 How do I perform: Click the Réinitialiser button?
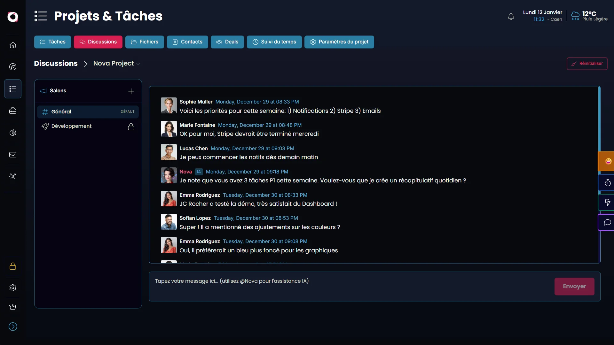(587, 64)
